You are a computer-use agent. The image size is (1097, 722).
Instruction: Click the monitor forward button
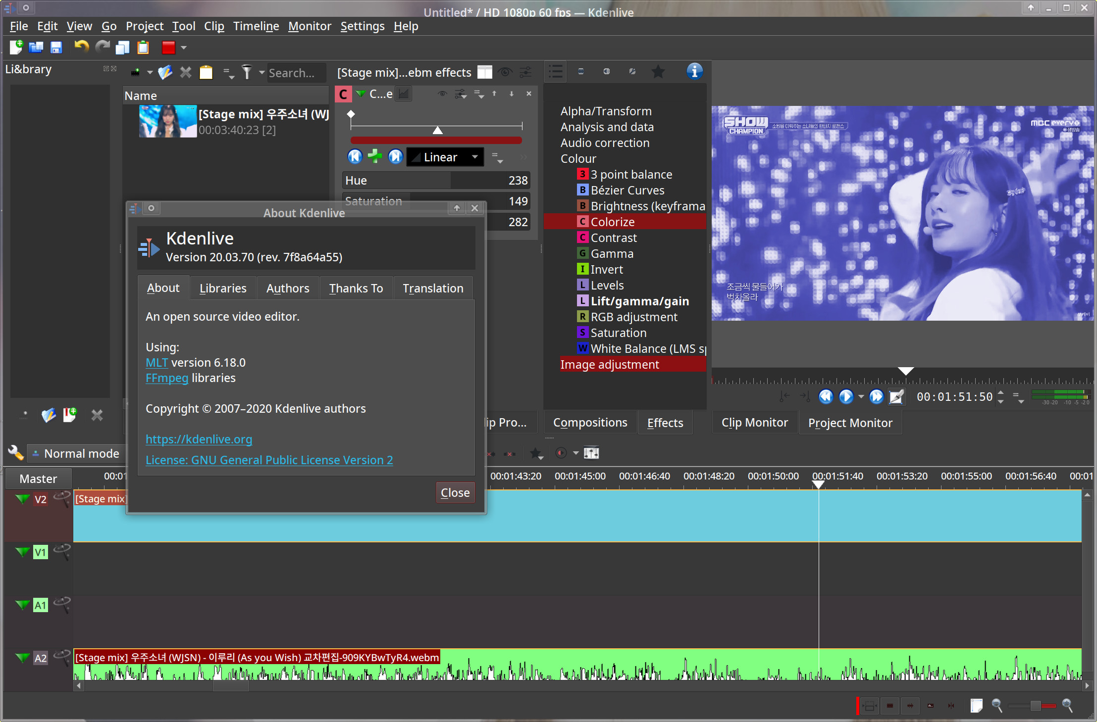876,396
